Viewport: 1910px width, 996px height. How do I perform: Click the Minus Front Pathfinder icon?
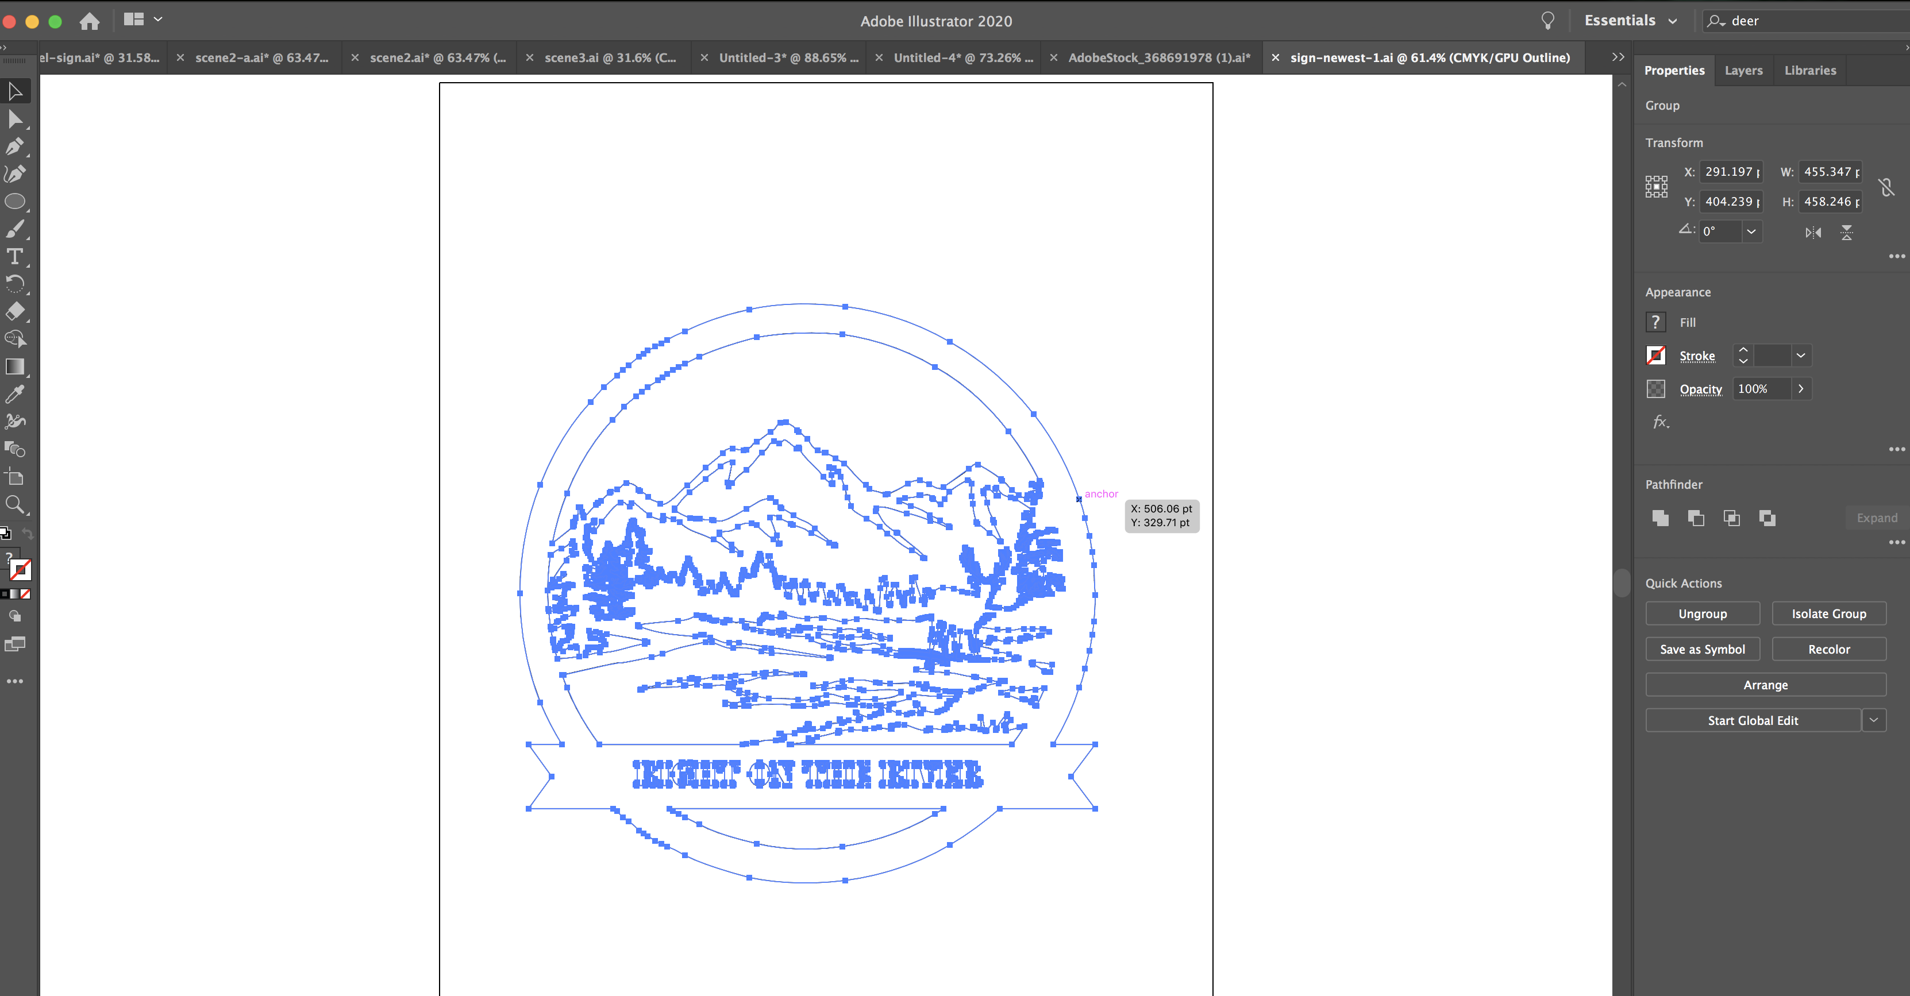click(x=1696, y=518)
